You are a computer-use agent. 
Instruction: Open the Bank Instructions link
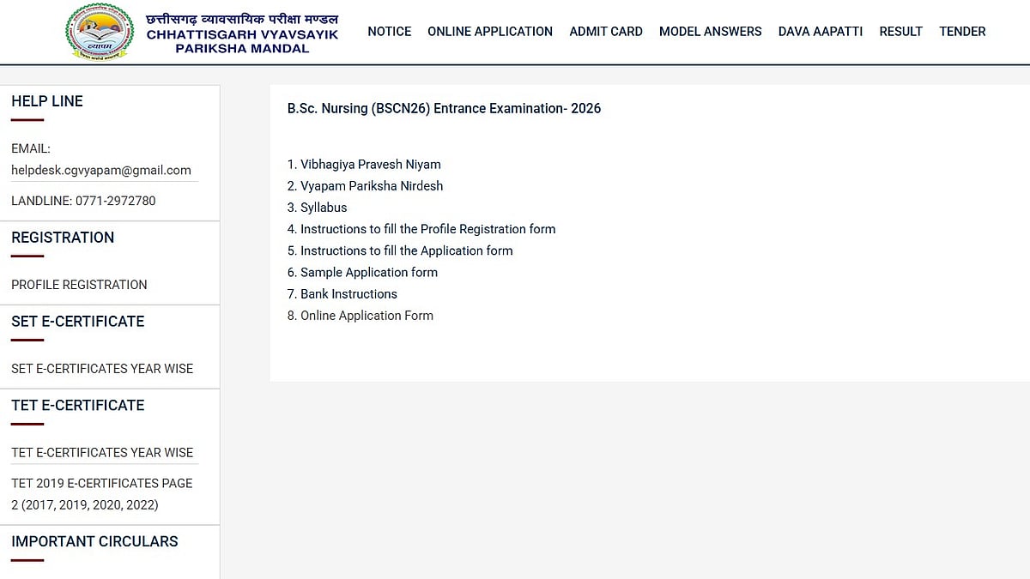[348, 294]
